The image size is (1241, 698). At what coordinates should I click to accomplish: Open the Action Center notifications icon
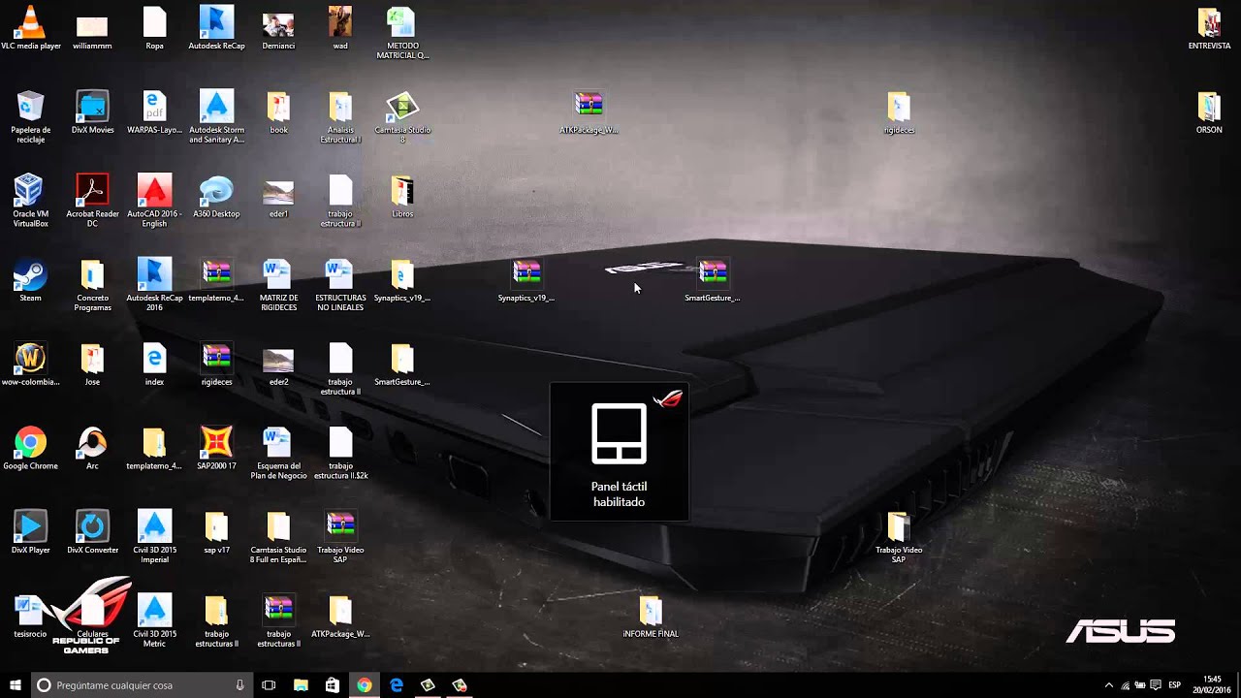click(x=1156, y=685)
